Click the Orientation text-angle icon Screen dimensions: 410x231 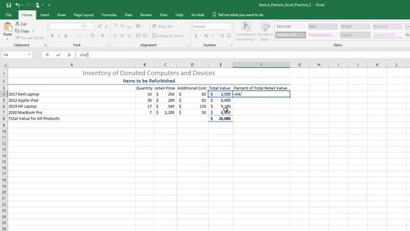tap(138, 26)
